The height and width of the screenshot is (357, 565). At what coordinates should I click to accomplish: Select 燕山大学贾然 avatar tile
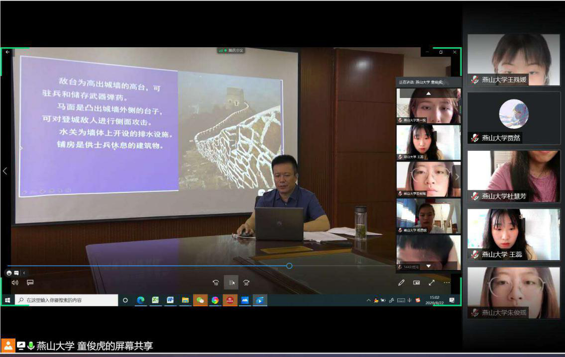tap(514, 118)
